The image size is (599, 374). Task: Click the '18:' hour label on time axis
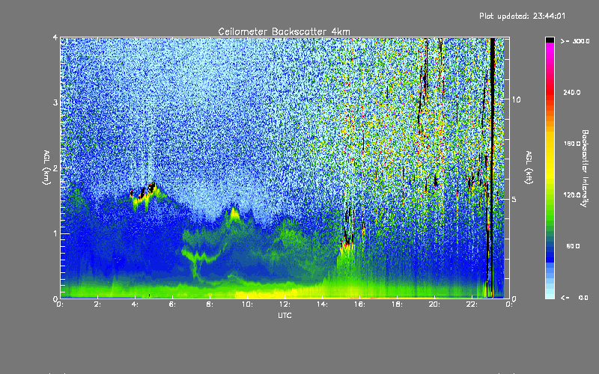[397, 304]
